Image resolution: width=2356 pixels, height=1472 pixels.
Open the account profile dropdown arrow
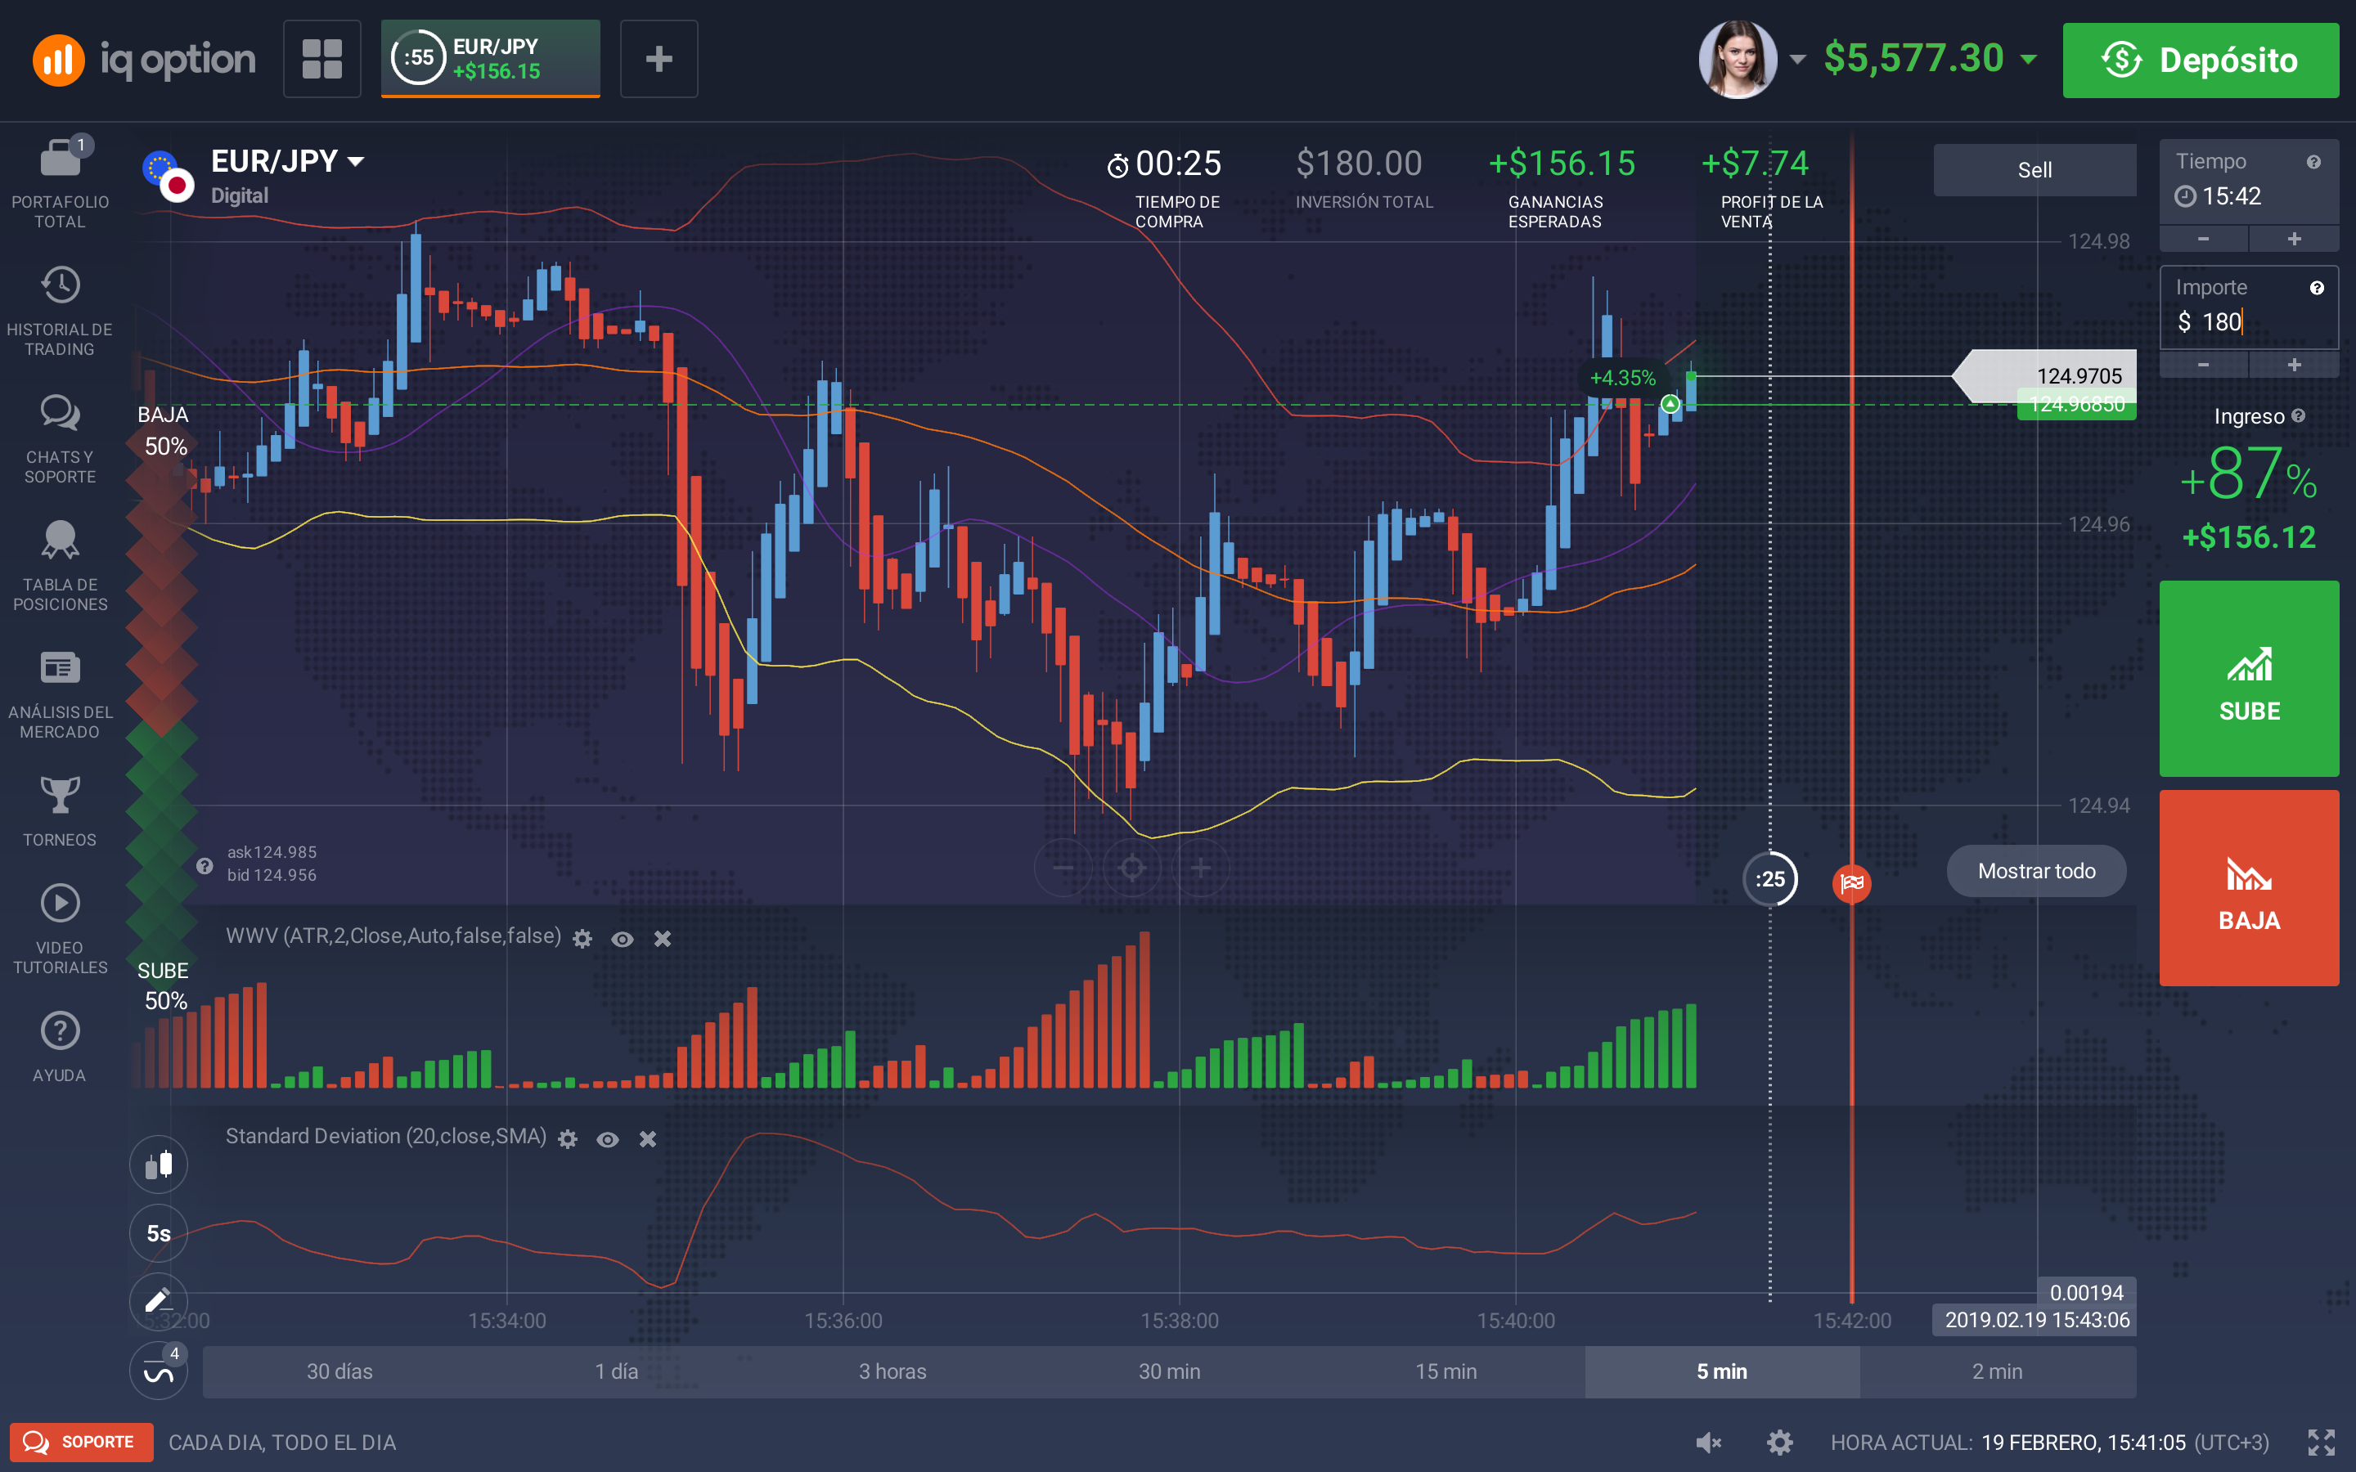coord(1798,60)
